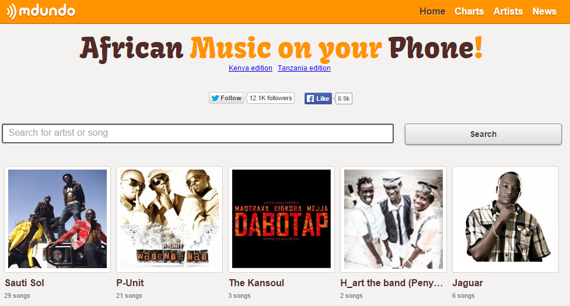Open the Artists page
The image size is (570, 306).
[x=508, y=11]
